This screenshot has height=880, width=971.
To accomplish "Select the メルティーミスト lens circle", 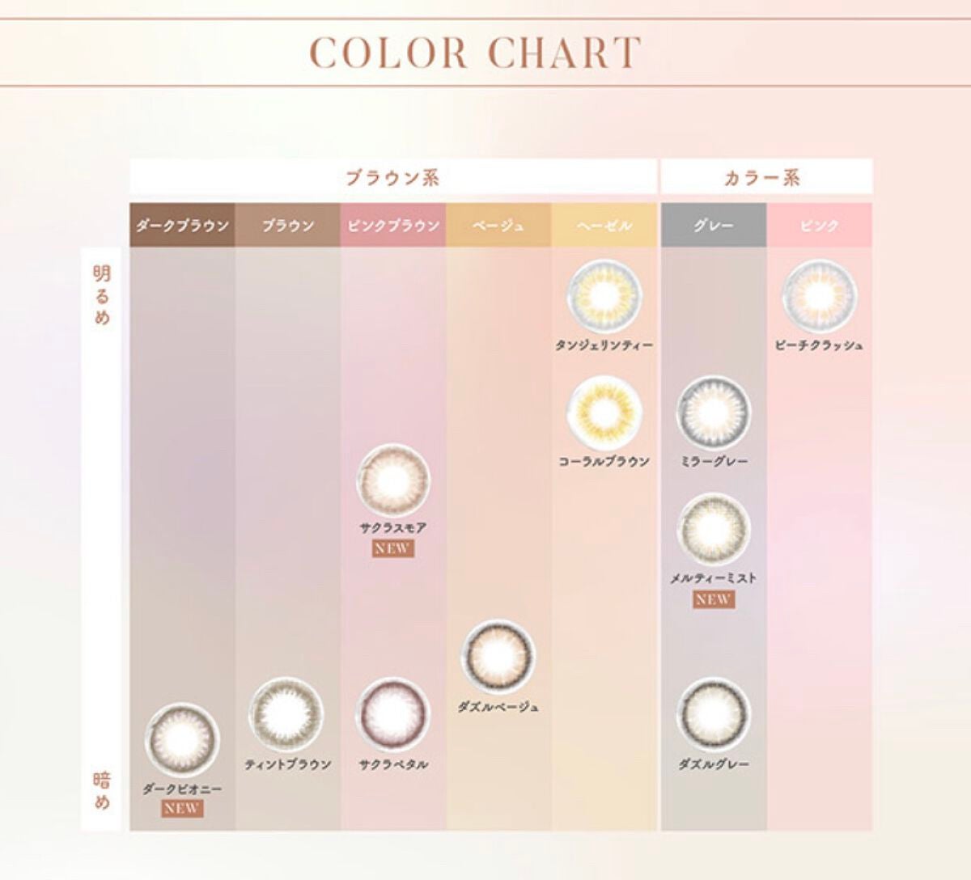I will (713, 530).
